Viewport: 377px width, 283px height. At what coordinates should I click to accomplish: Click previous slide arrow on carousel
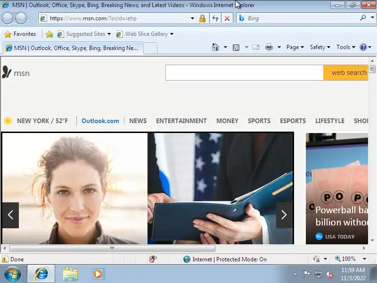tap(10, 215)
